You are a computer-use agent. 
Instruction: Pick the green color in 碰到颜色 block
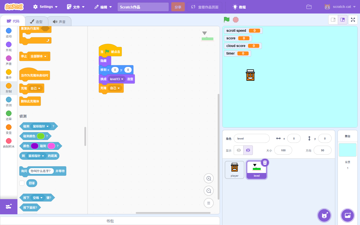pyautogui.click(x=41, y=136)
